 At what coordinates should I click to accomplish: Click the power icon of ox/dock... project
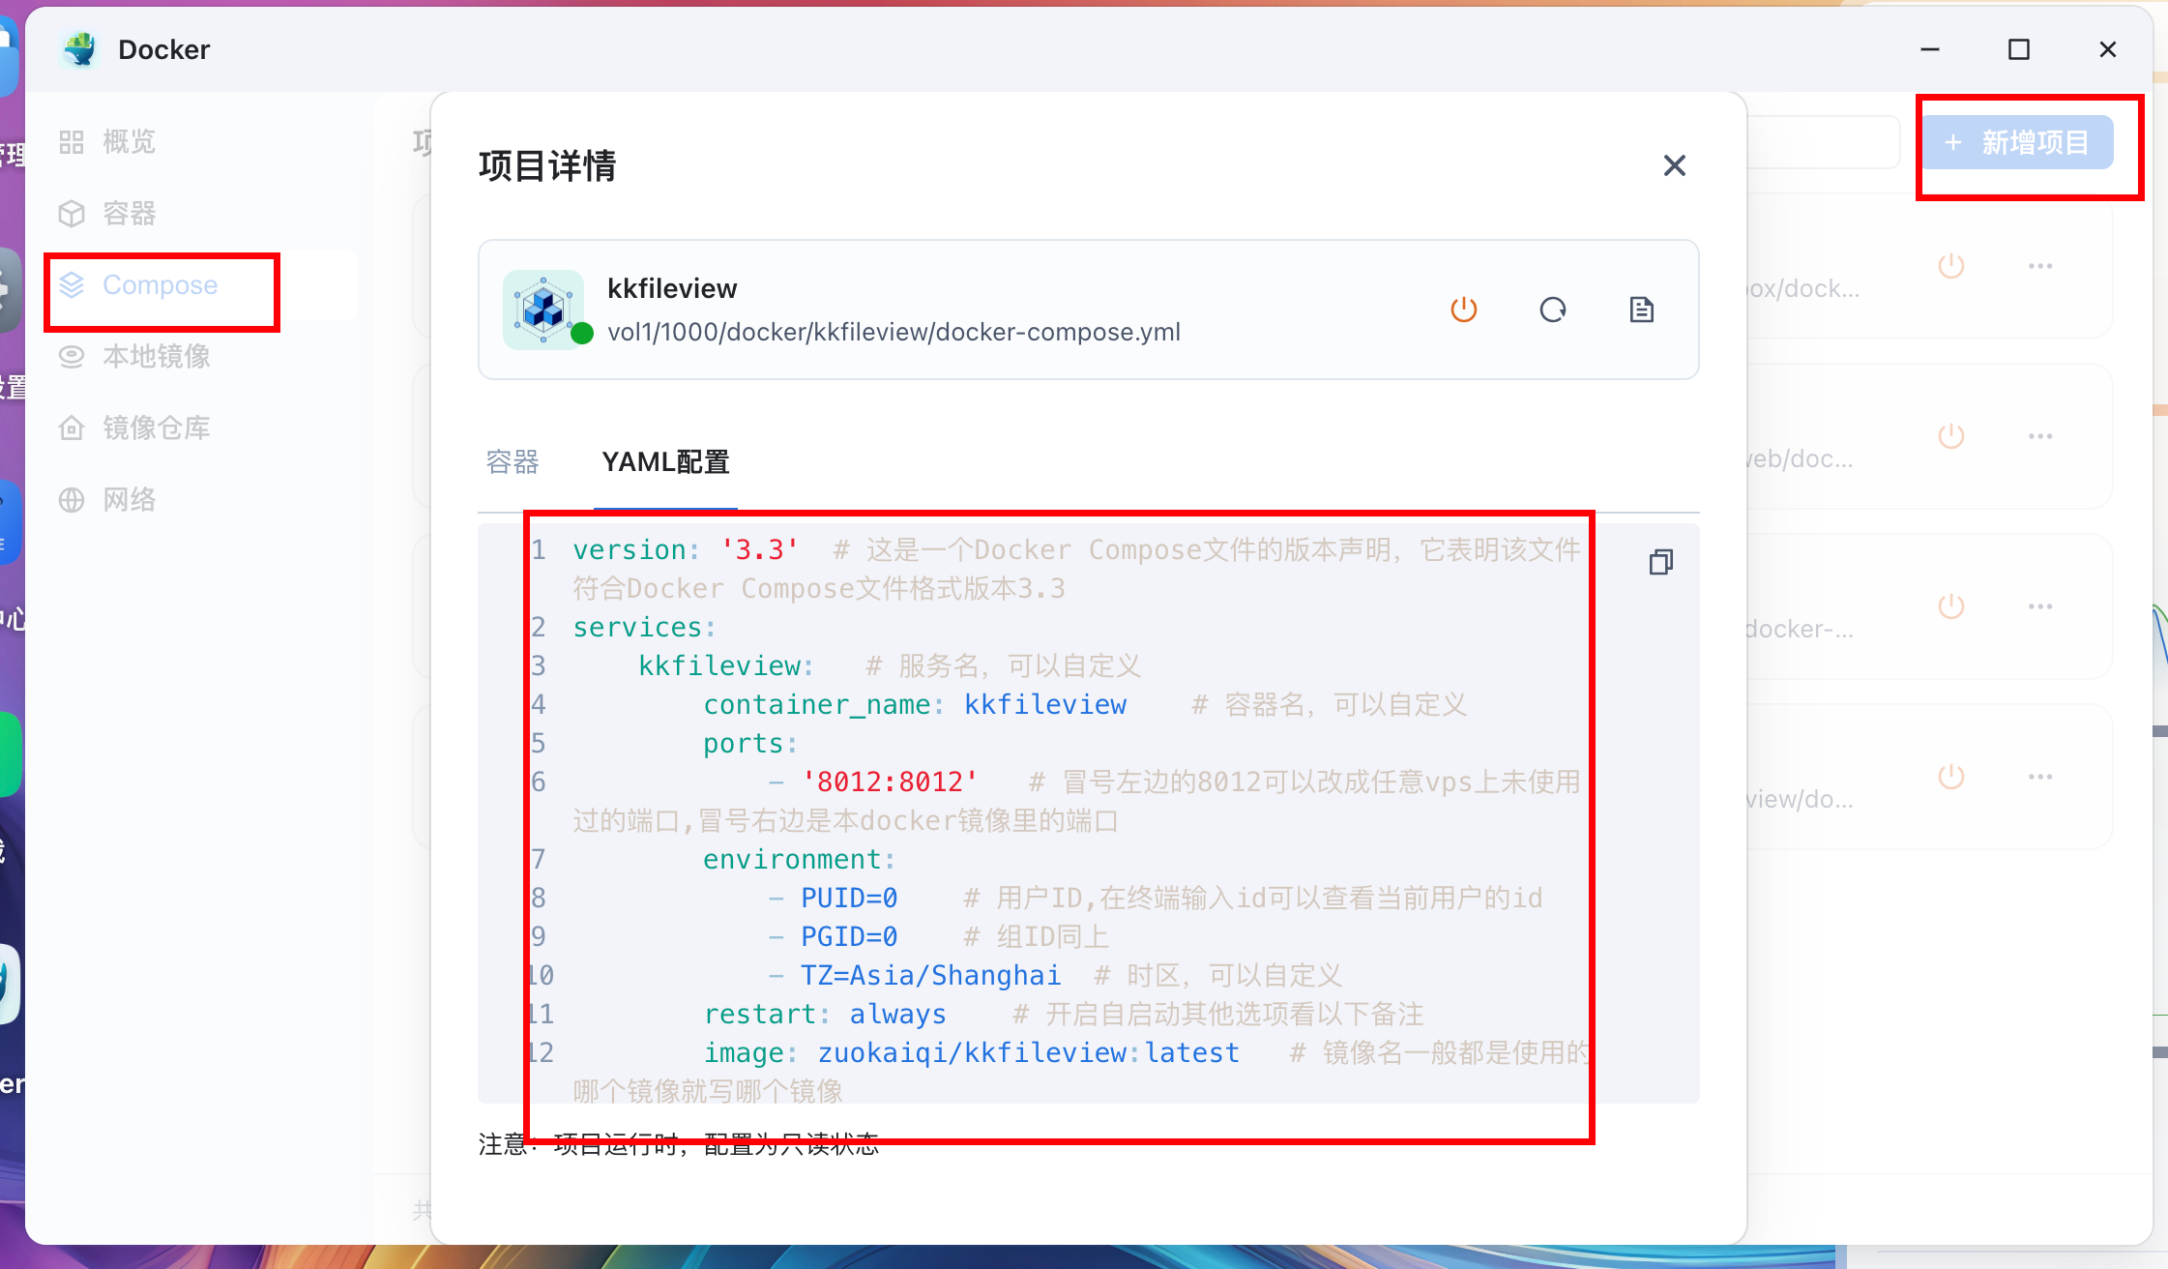tap(1951, 266)
